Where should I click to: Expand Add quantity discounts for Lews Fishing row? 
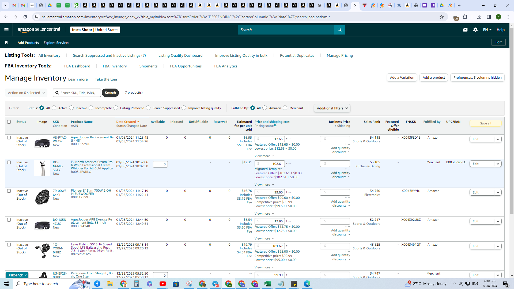[x=341, y=257]
